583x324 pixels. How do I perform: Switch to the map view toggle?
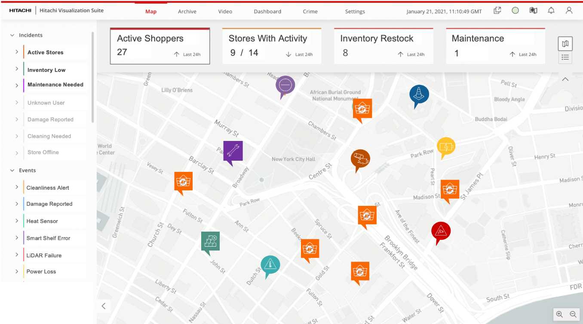[565, 43]
